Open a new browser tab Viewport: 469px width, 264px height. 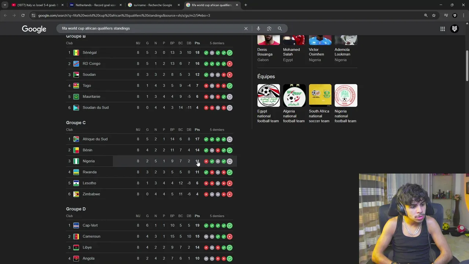point(245,5)
